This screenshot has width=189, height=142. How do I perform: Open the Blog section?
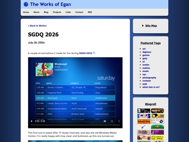(46, 12)
